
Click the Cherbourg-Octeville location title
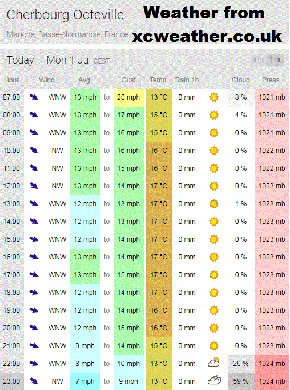click(x=65, y=15)
